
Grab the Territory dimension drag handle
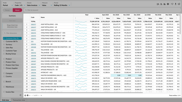click(4, 44)
